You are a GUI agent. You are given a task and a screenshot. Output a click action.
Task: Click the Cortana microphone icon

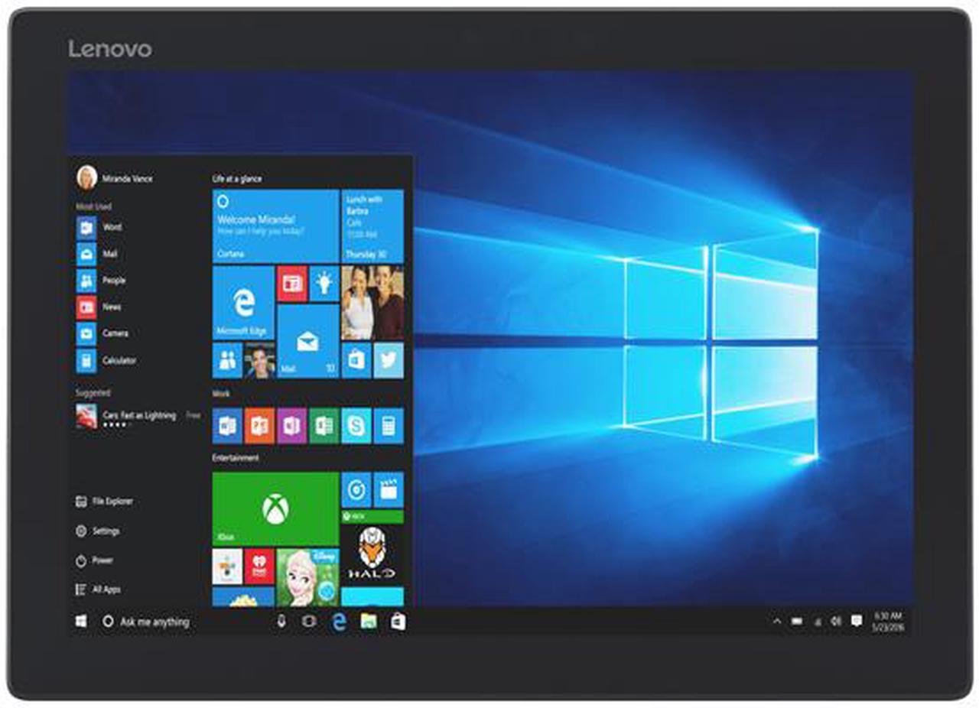(281, 622)
